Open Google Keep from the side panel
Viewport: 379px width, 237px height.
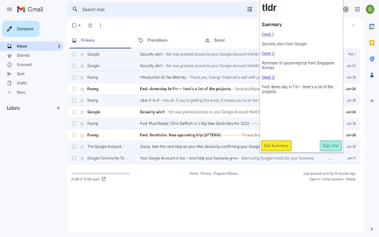point(372,42)
